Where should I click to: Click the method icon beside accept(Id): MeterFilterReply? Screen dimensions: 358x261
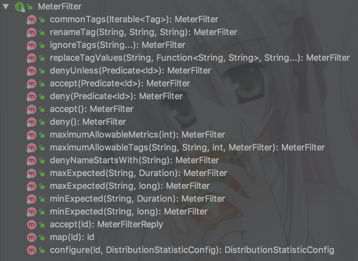coord(31,225)
